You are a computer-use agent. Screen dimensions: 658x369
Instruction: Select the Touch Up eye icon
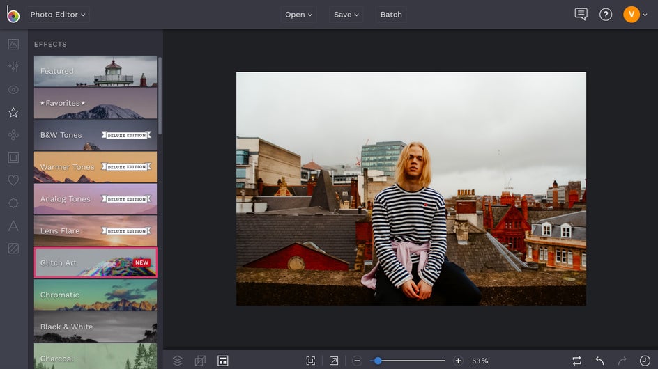(13, 90)
